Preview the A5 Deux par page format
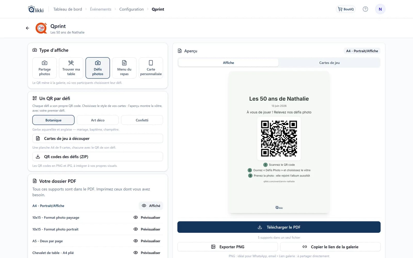 [147, 241]
